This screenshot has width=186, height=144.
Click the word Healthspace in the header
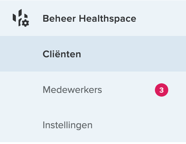tap(108, 19)
